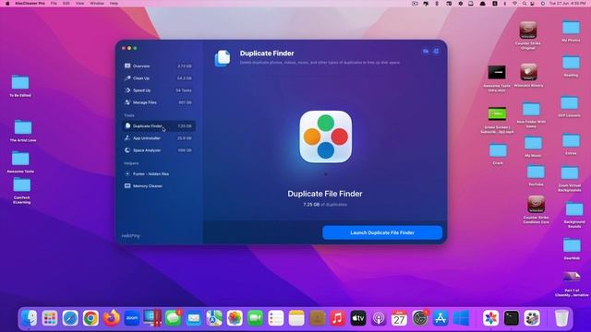Open the Window menu
Screen dimensions: 591x332
97,4
